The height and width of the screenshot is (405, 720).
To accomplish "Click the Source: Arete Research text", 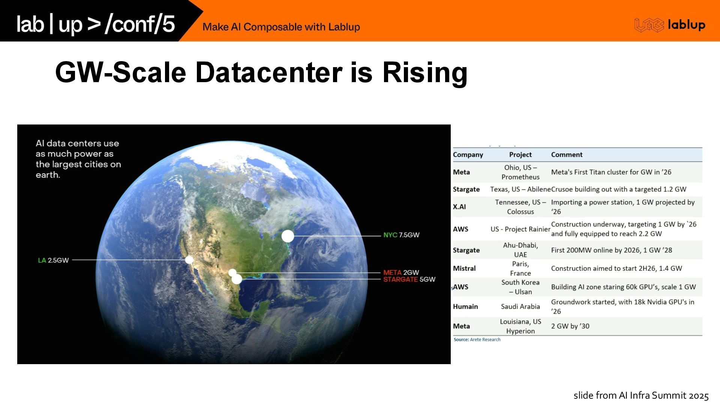I will (x=477, y=340).
